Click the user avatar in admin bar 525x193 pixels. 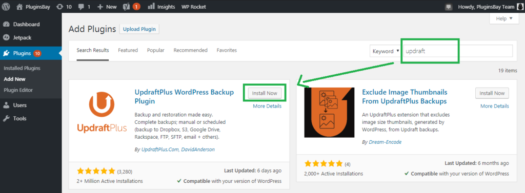click(x=520, y=7)
